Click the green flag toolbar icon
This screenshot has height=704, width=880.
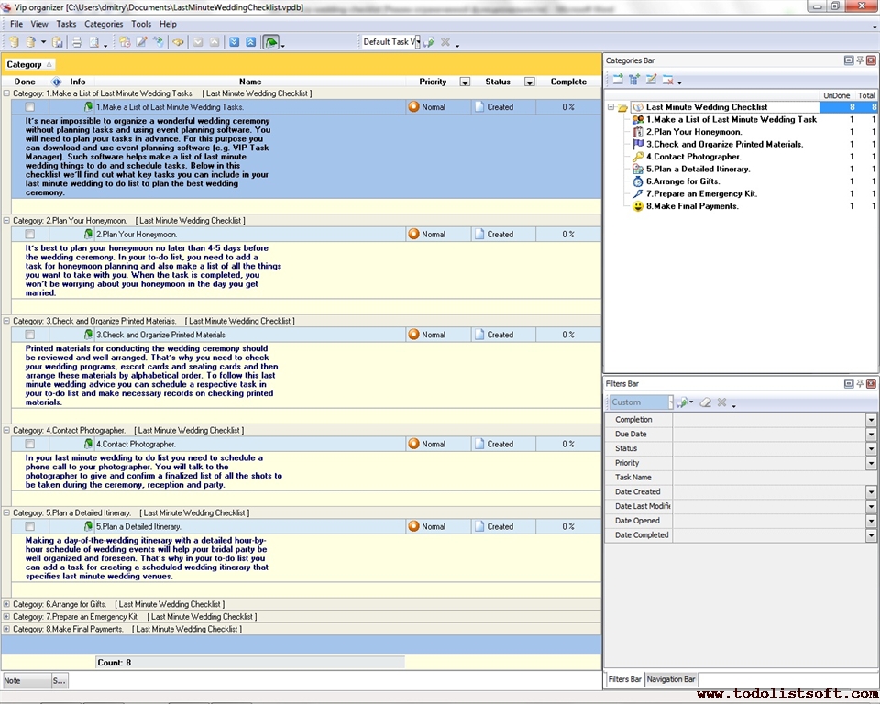(x=271, y=42)
